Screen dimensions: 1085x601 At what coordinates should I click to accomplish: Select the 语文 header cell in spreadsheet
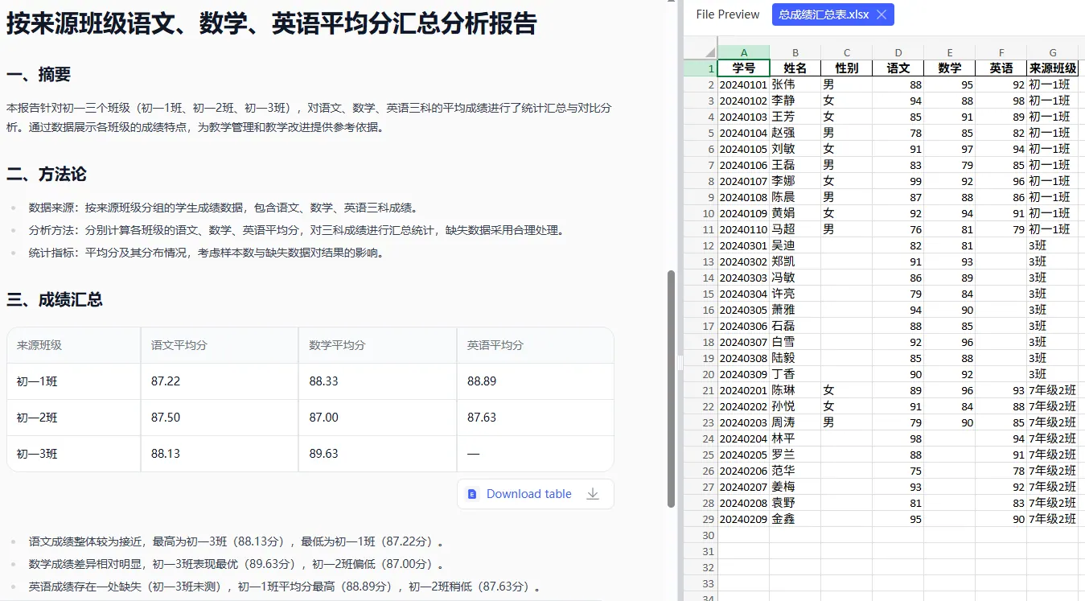click(898, 68)
